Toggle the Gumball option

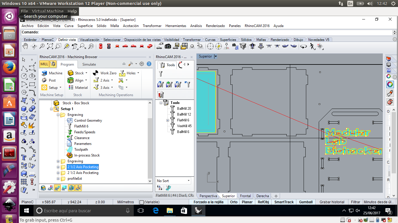click(306, 202)
